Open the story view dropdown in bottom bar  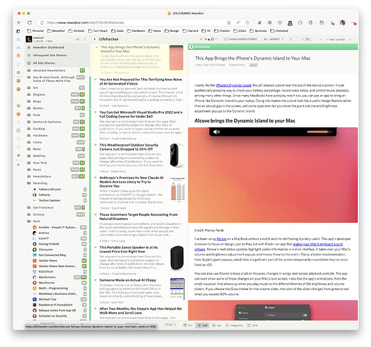[171, 325]
